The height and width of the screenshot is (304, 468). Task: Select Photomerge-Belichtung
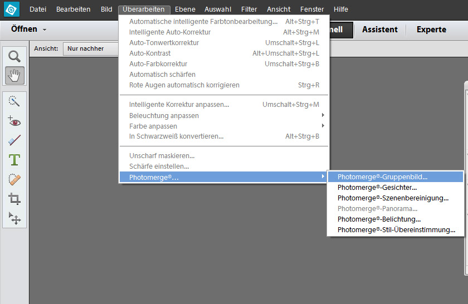[396, 219]
